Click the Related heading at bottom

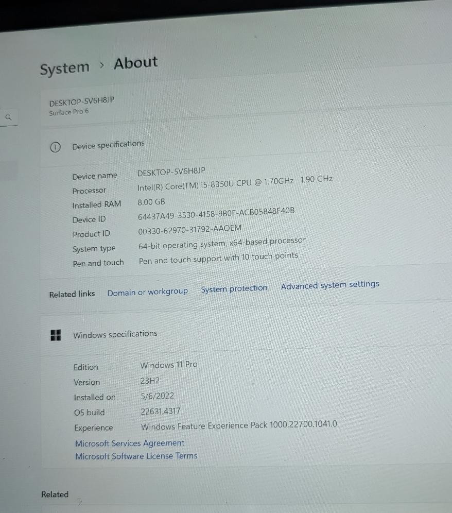[55, 494]
